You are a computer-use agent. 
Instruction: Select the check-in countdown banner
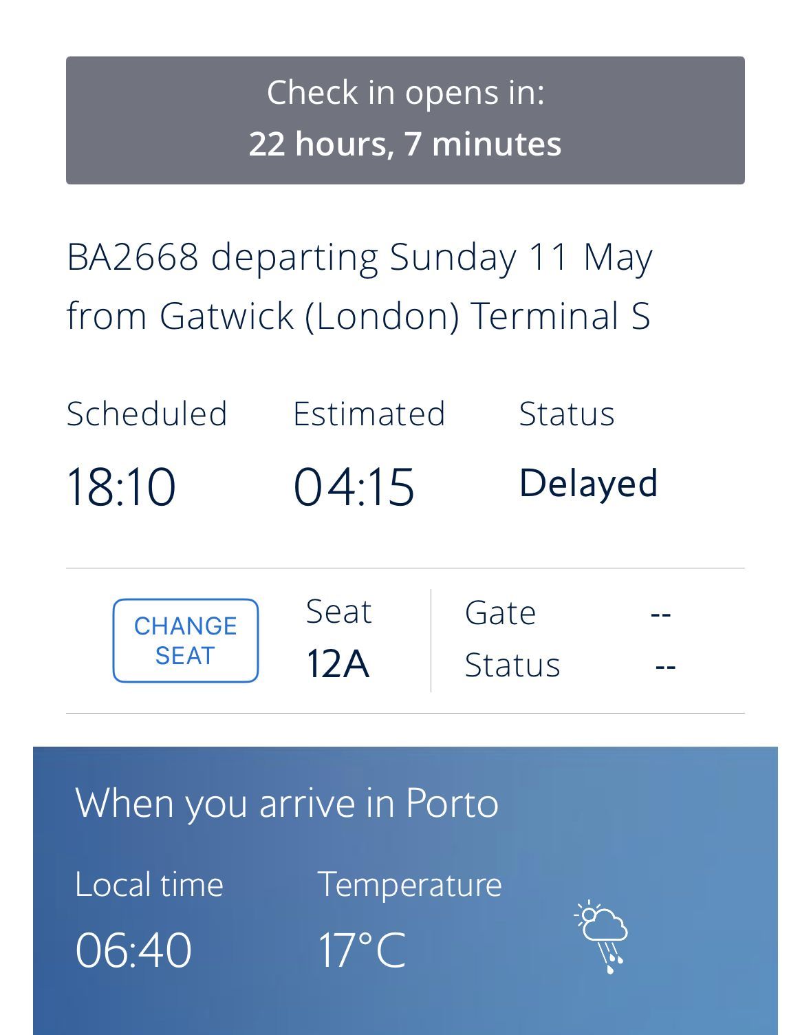click(405, 120)
